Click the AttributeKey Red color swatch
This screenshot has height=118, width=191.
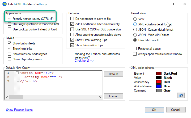tap(159, 82)
